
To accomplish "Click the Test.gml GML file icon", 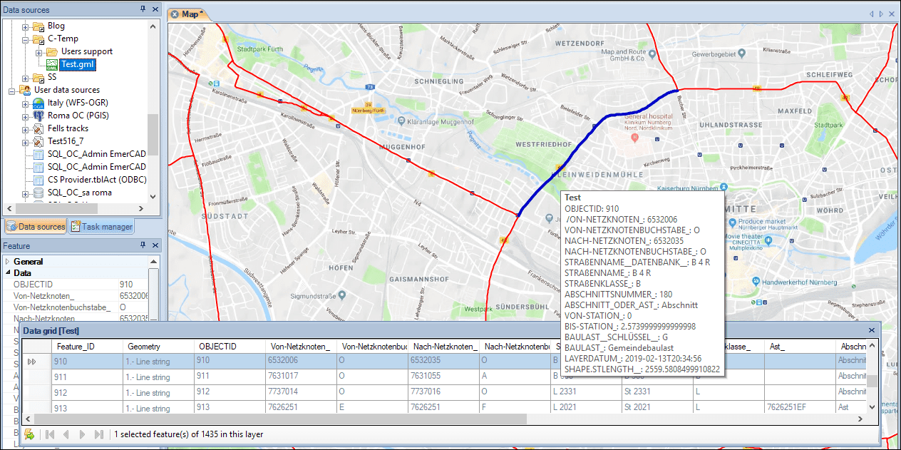I will 51,65.
